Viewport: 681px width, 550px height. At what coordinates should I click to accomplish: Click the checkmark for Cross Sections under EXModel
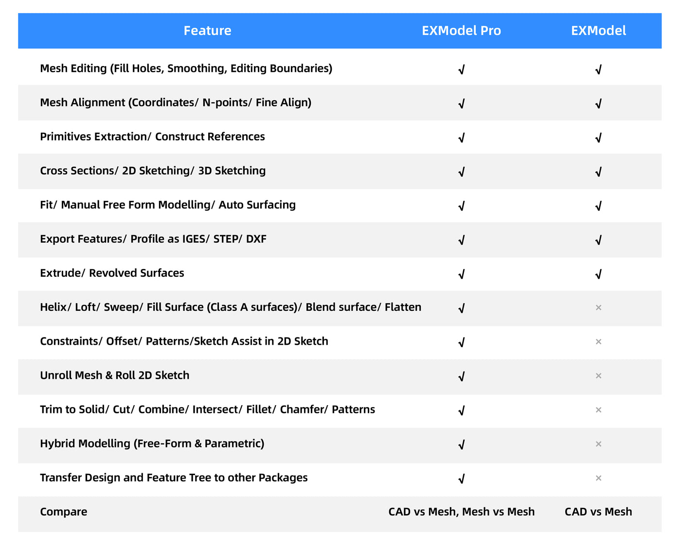[x=598, y=171]
